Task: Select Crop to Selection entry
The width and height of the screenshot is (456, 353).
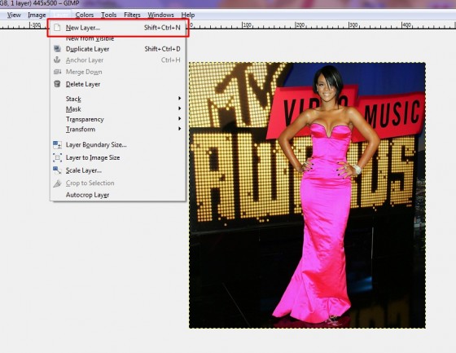Action: (118, 183)
